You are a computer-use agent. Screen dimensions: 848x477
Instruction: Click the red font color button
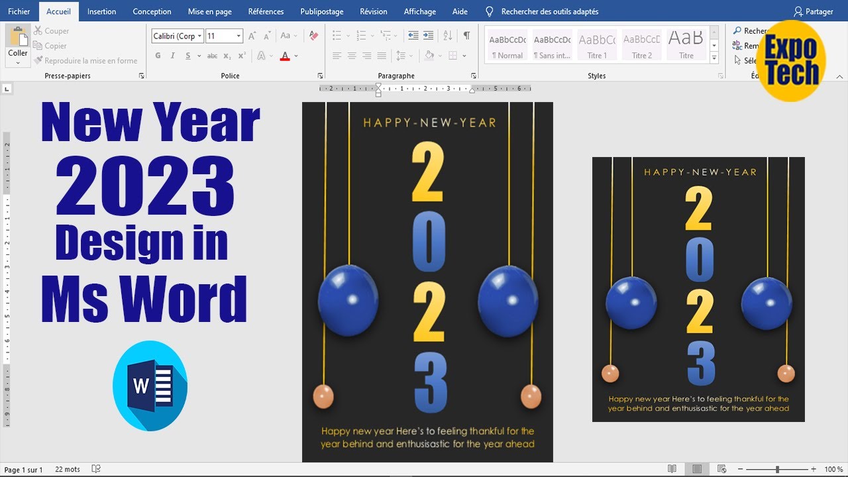click(285, 56)
